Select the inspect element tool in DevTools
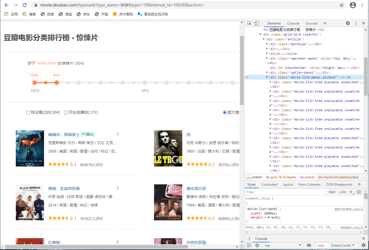The height and width of the screenshot is (250, 369). (249, 23)
